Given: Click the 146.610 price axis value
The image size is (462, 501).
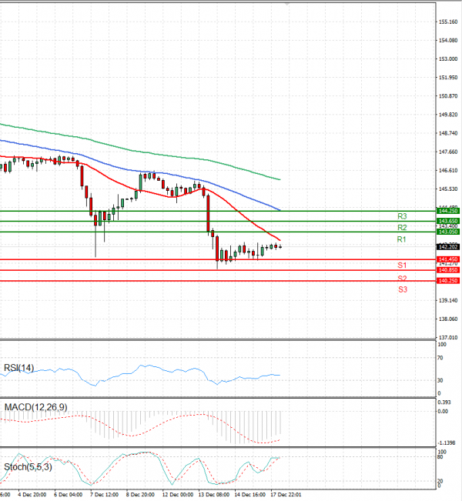Looking at the screenshot, I should click(448, 170).
